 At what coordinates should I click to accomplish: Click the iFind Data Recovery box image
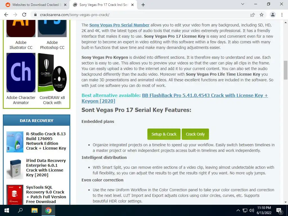(x=15, y=169)
